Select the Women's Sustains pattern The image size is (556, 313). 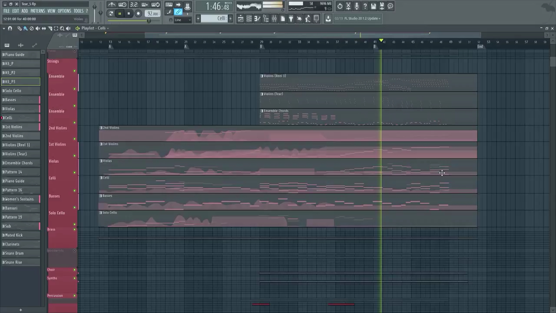[x=19, y=199]
